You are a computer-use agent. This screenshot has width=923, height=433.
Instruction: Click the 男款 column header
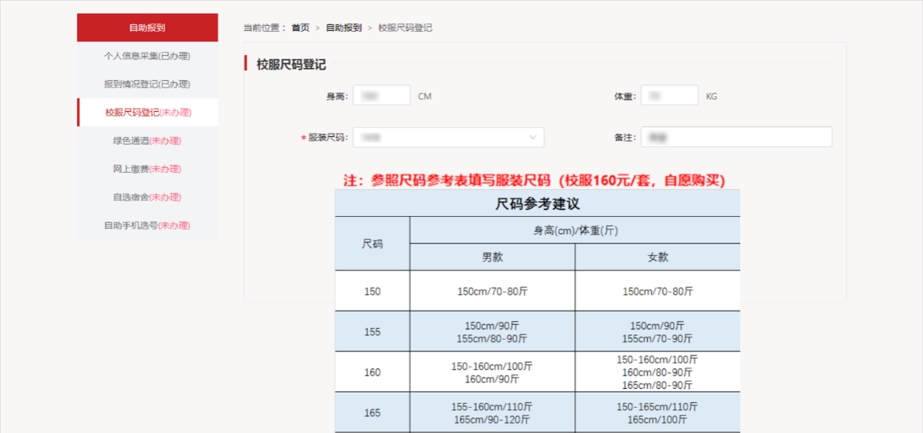tap(492, 257)
